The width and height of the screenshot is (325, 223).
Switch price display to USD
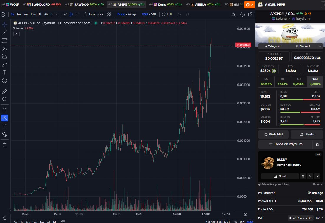pyautogui.click(x=145, y=14)
